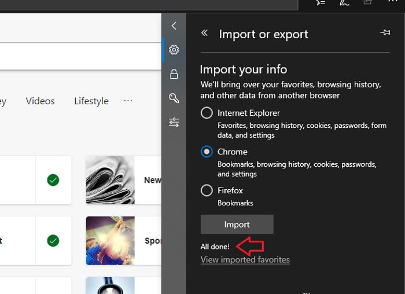Viewport: 405px width, 294px height.
Task: Select the Firefox radio button
Action: point(207,190)
